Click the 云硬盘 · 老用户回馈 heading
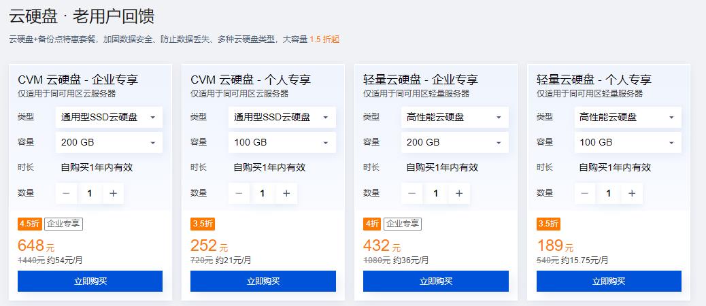 (82, 16)
